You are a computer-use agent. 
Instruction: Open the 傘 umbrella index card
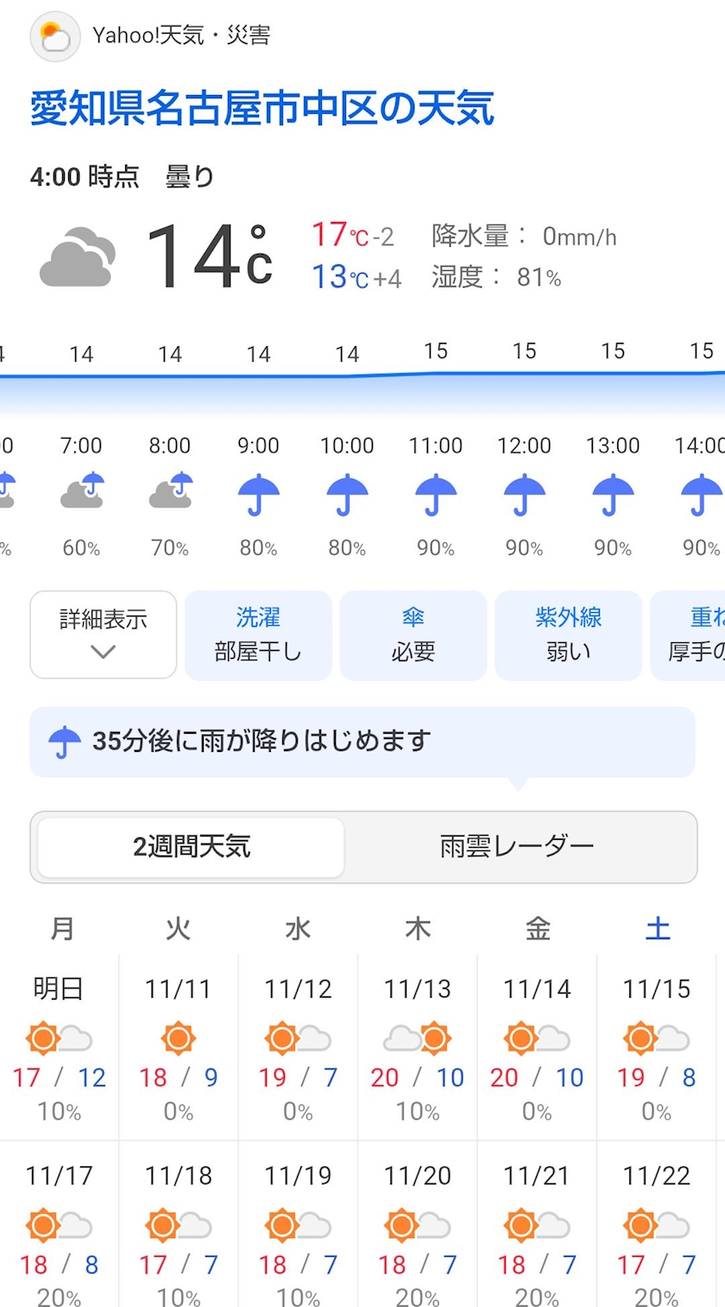pyautogui.click(x=413, y=635)
